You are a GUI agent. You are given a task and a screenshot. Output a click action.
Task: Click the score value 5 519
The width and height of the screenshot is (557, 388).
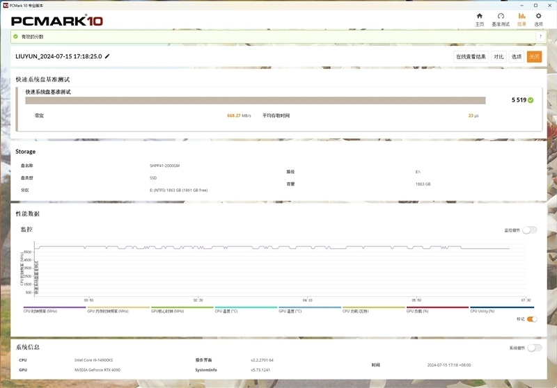click(x=519, y=100)
